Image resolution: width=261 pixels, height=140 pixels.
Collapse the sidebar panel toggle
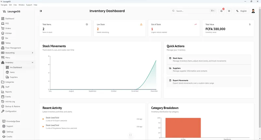[x=41, y=11]
